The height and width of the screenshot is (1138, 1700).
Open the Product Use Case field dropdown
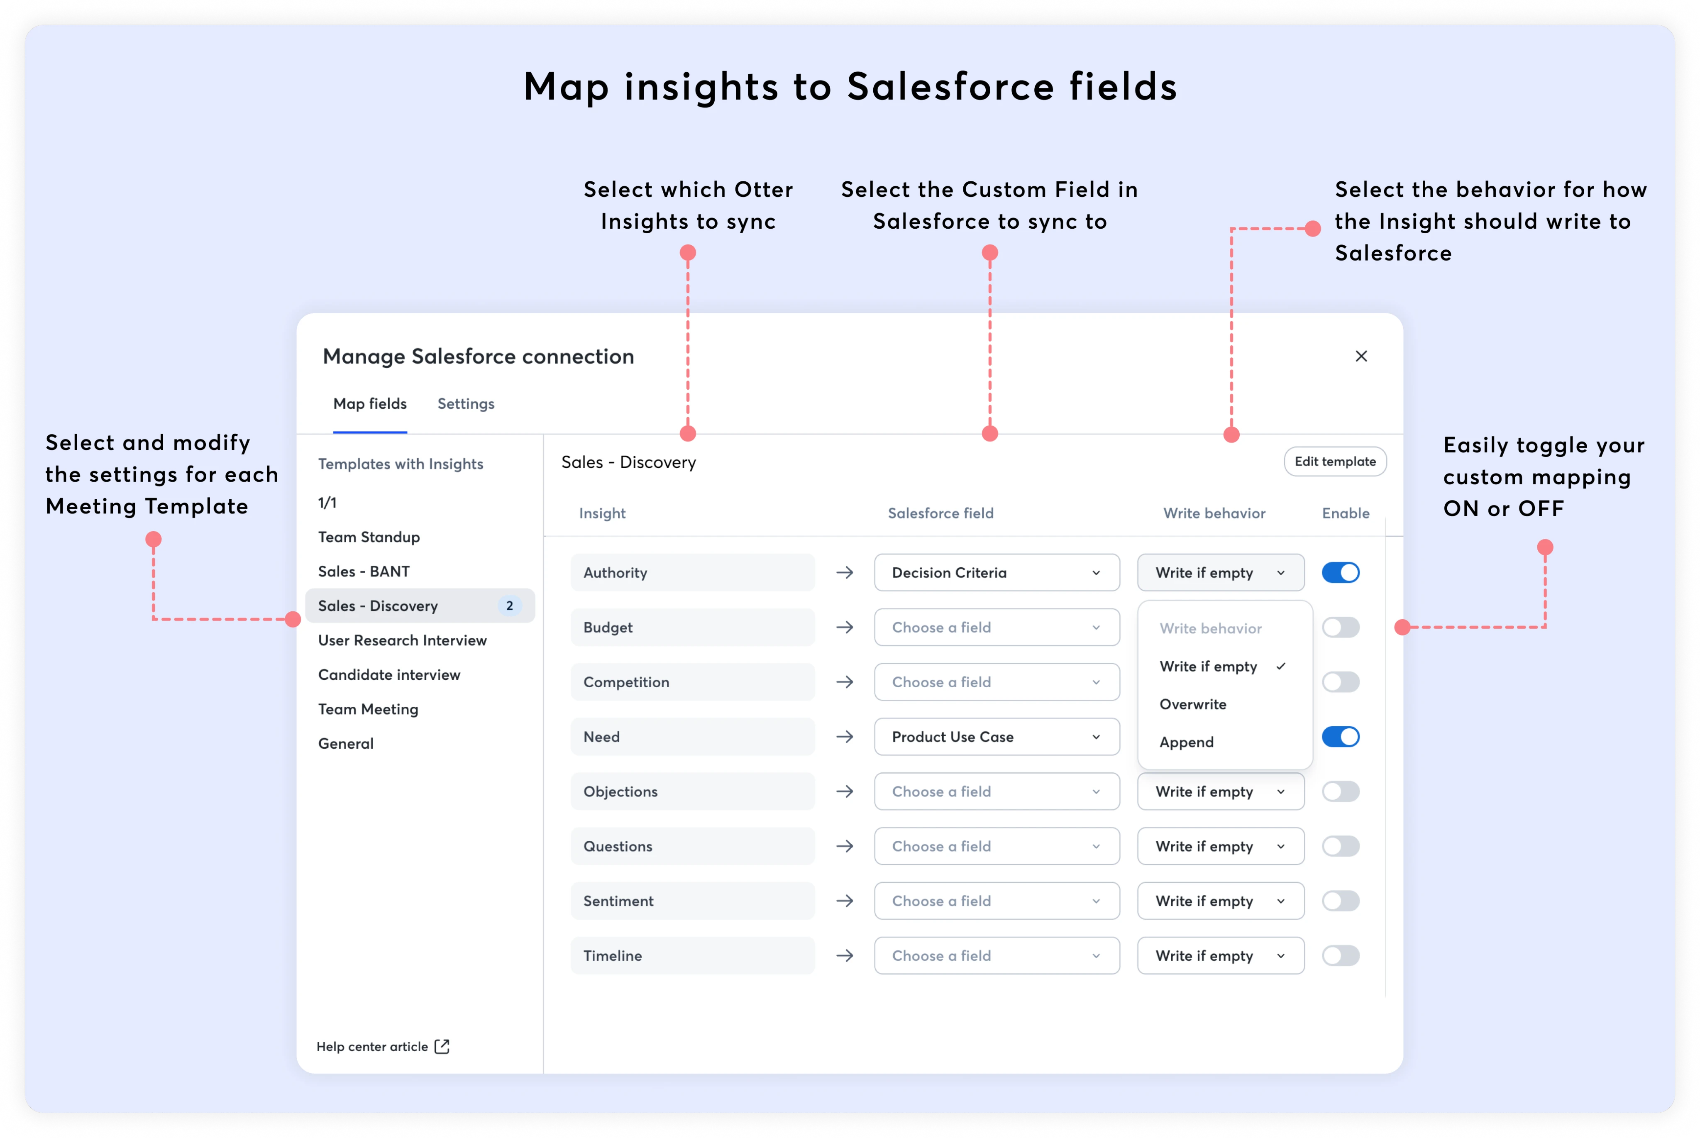pos(996,737)
